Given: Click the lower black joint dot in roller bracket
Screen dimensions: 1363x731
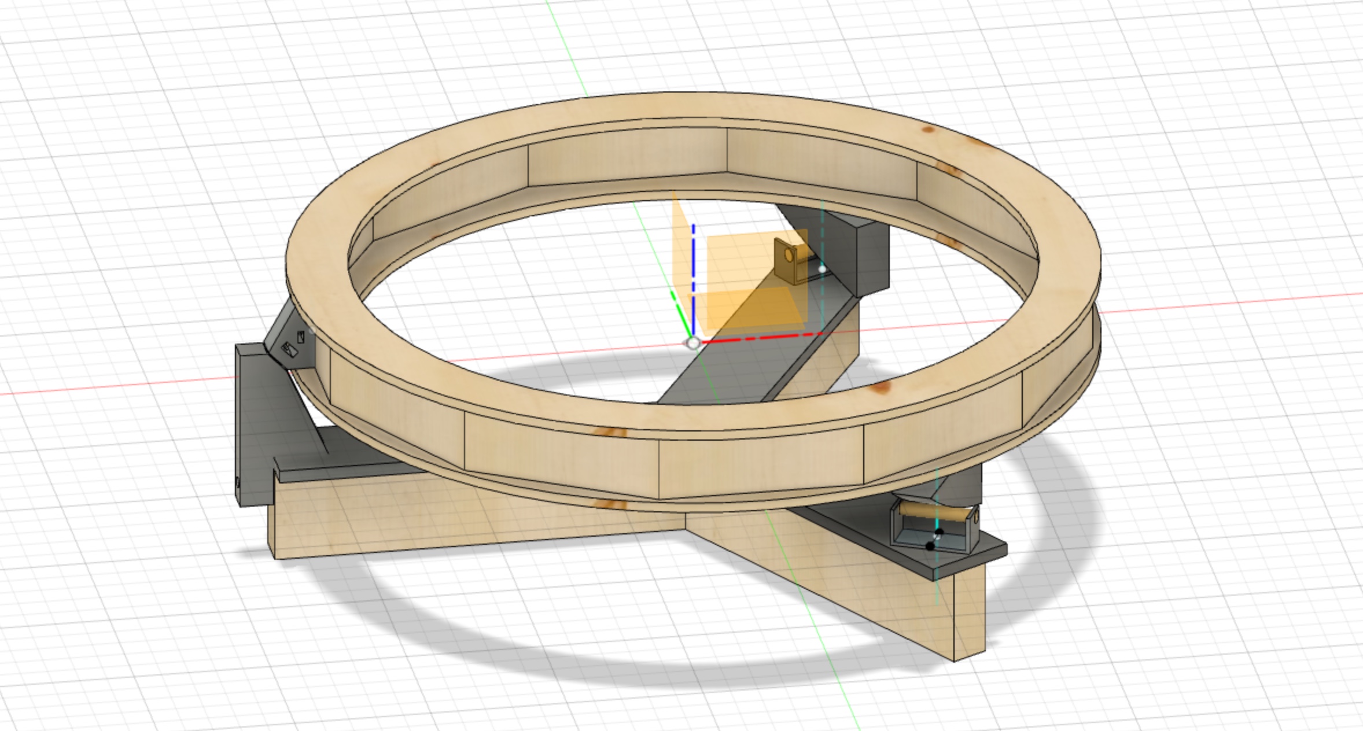Looking at the screenshot, I should coord(930,546).
